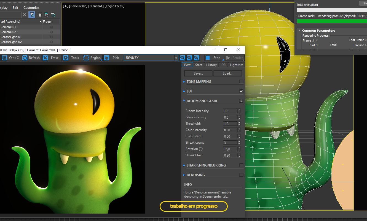The height and width of the screenshot is (221, 367).
Task: Click first hierarchy icon in scene explorer
Action: click(46, 15)
